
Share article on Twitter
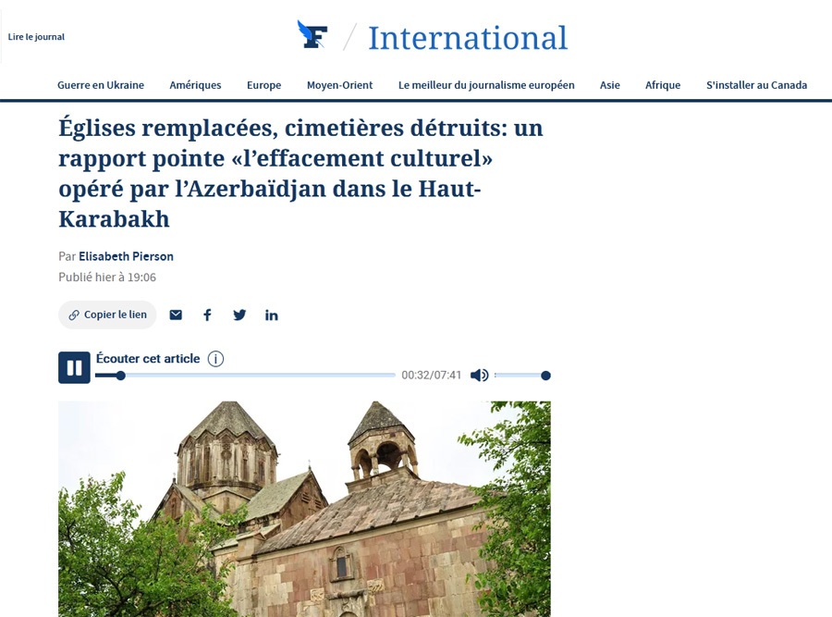pos(239,315)
